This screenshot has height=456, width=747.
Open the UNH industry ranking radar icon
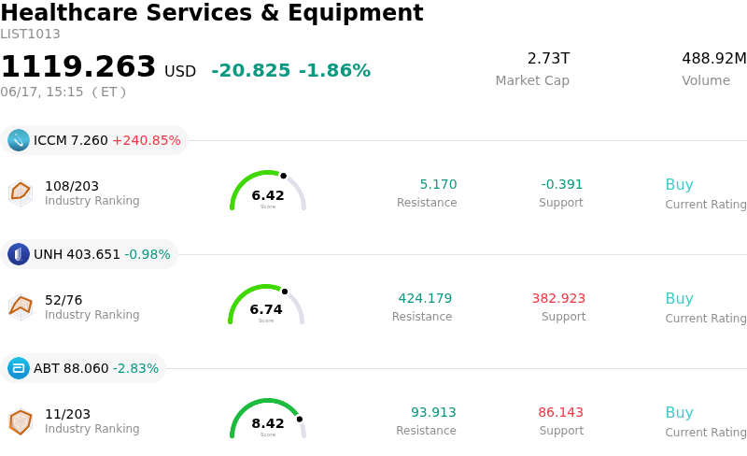[21, 307]
